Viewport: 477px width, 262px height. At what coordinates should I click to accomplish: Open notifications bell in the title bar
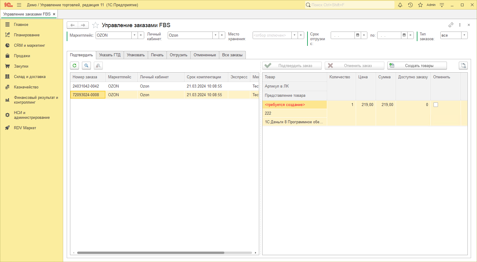point(400,5)
